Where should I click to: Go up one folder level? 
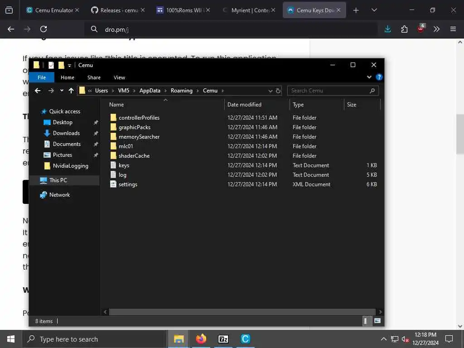click(x=71, y=91)
